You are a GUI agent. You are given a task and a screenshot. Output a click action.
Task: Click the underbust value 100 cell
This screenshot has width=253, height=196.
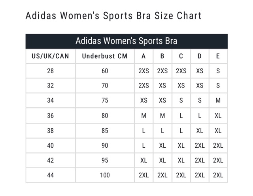click(x=105, y=175)
